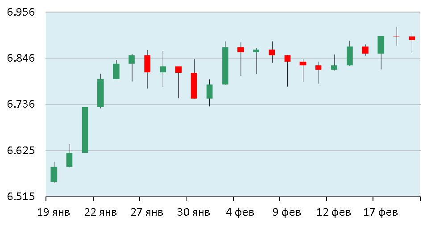Click the 6.956 y-axis label
435x226 pixels.
[x=22, y=12]
